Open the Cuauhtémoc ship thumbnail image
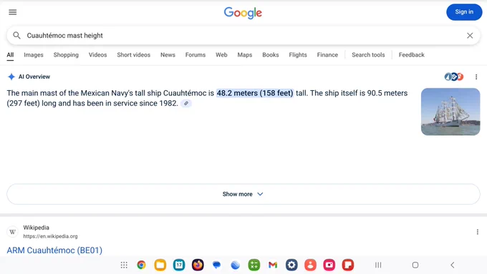The width and height of the screenshot is (487, 274). pos(450,112)
